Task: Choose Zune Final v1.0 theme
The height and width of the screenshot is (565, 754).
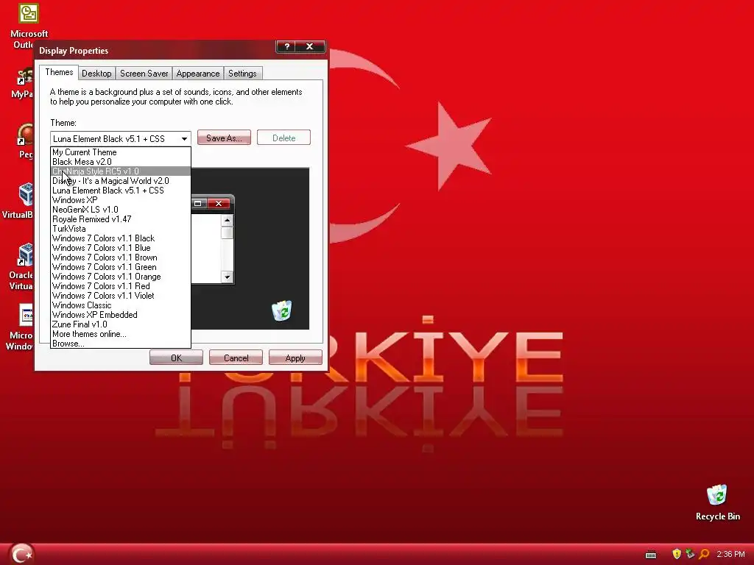Action: point(121,324)
